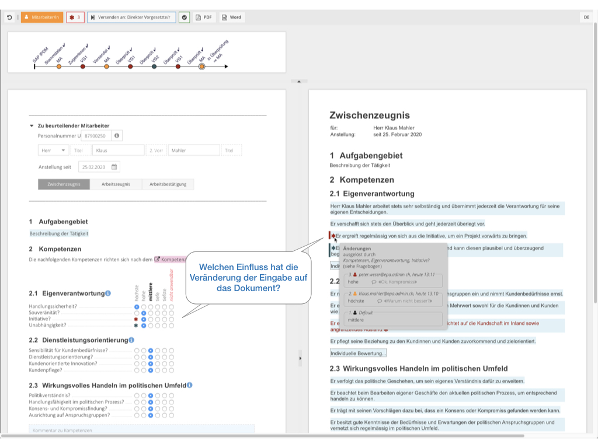Image resolution: width=598 pixels, height=448 pixels.
Task: Select mittlere radio for Sensibilität für Kundenbedürfnisse
Action: (x=151, y=351)
